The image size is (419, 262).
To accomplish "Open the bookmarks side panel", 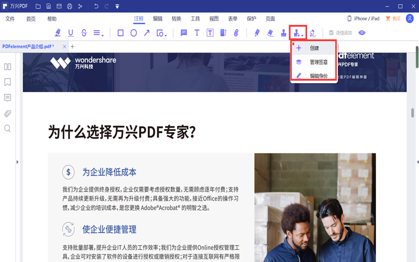I will tap(8, 82).
